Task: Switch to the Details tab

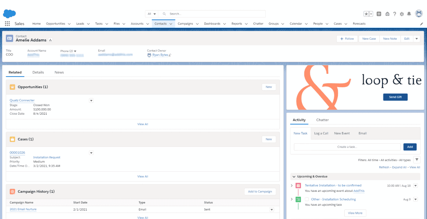Action: (38, 72)
